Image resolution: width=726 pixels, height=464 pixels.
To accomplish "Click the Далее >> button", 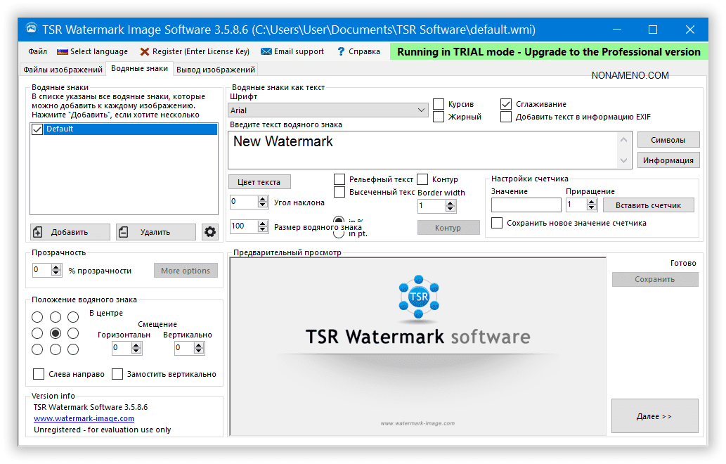I will click(x=654, y=416).
